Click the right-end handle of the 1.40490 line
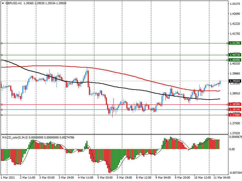The height and width of the screenshot is (181, 242). (227, 60)
